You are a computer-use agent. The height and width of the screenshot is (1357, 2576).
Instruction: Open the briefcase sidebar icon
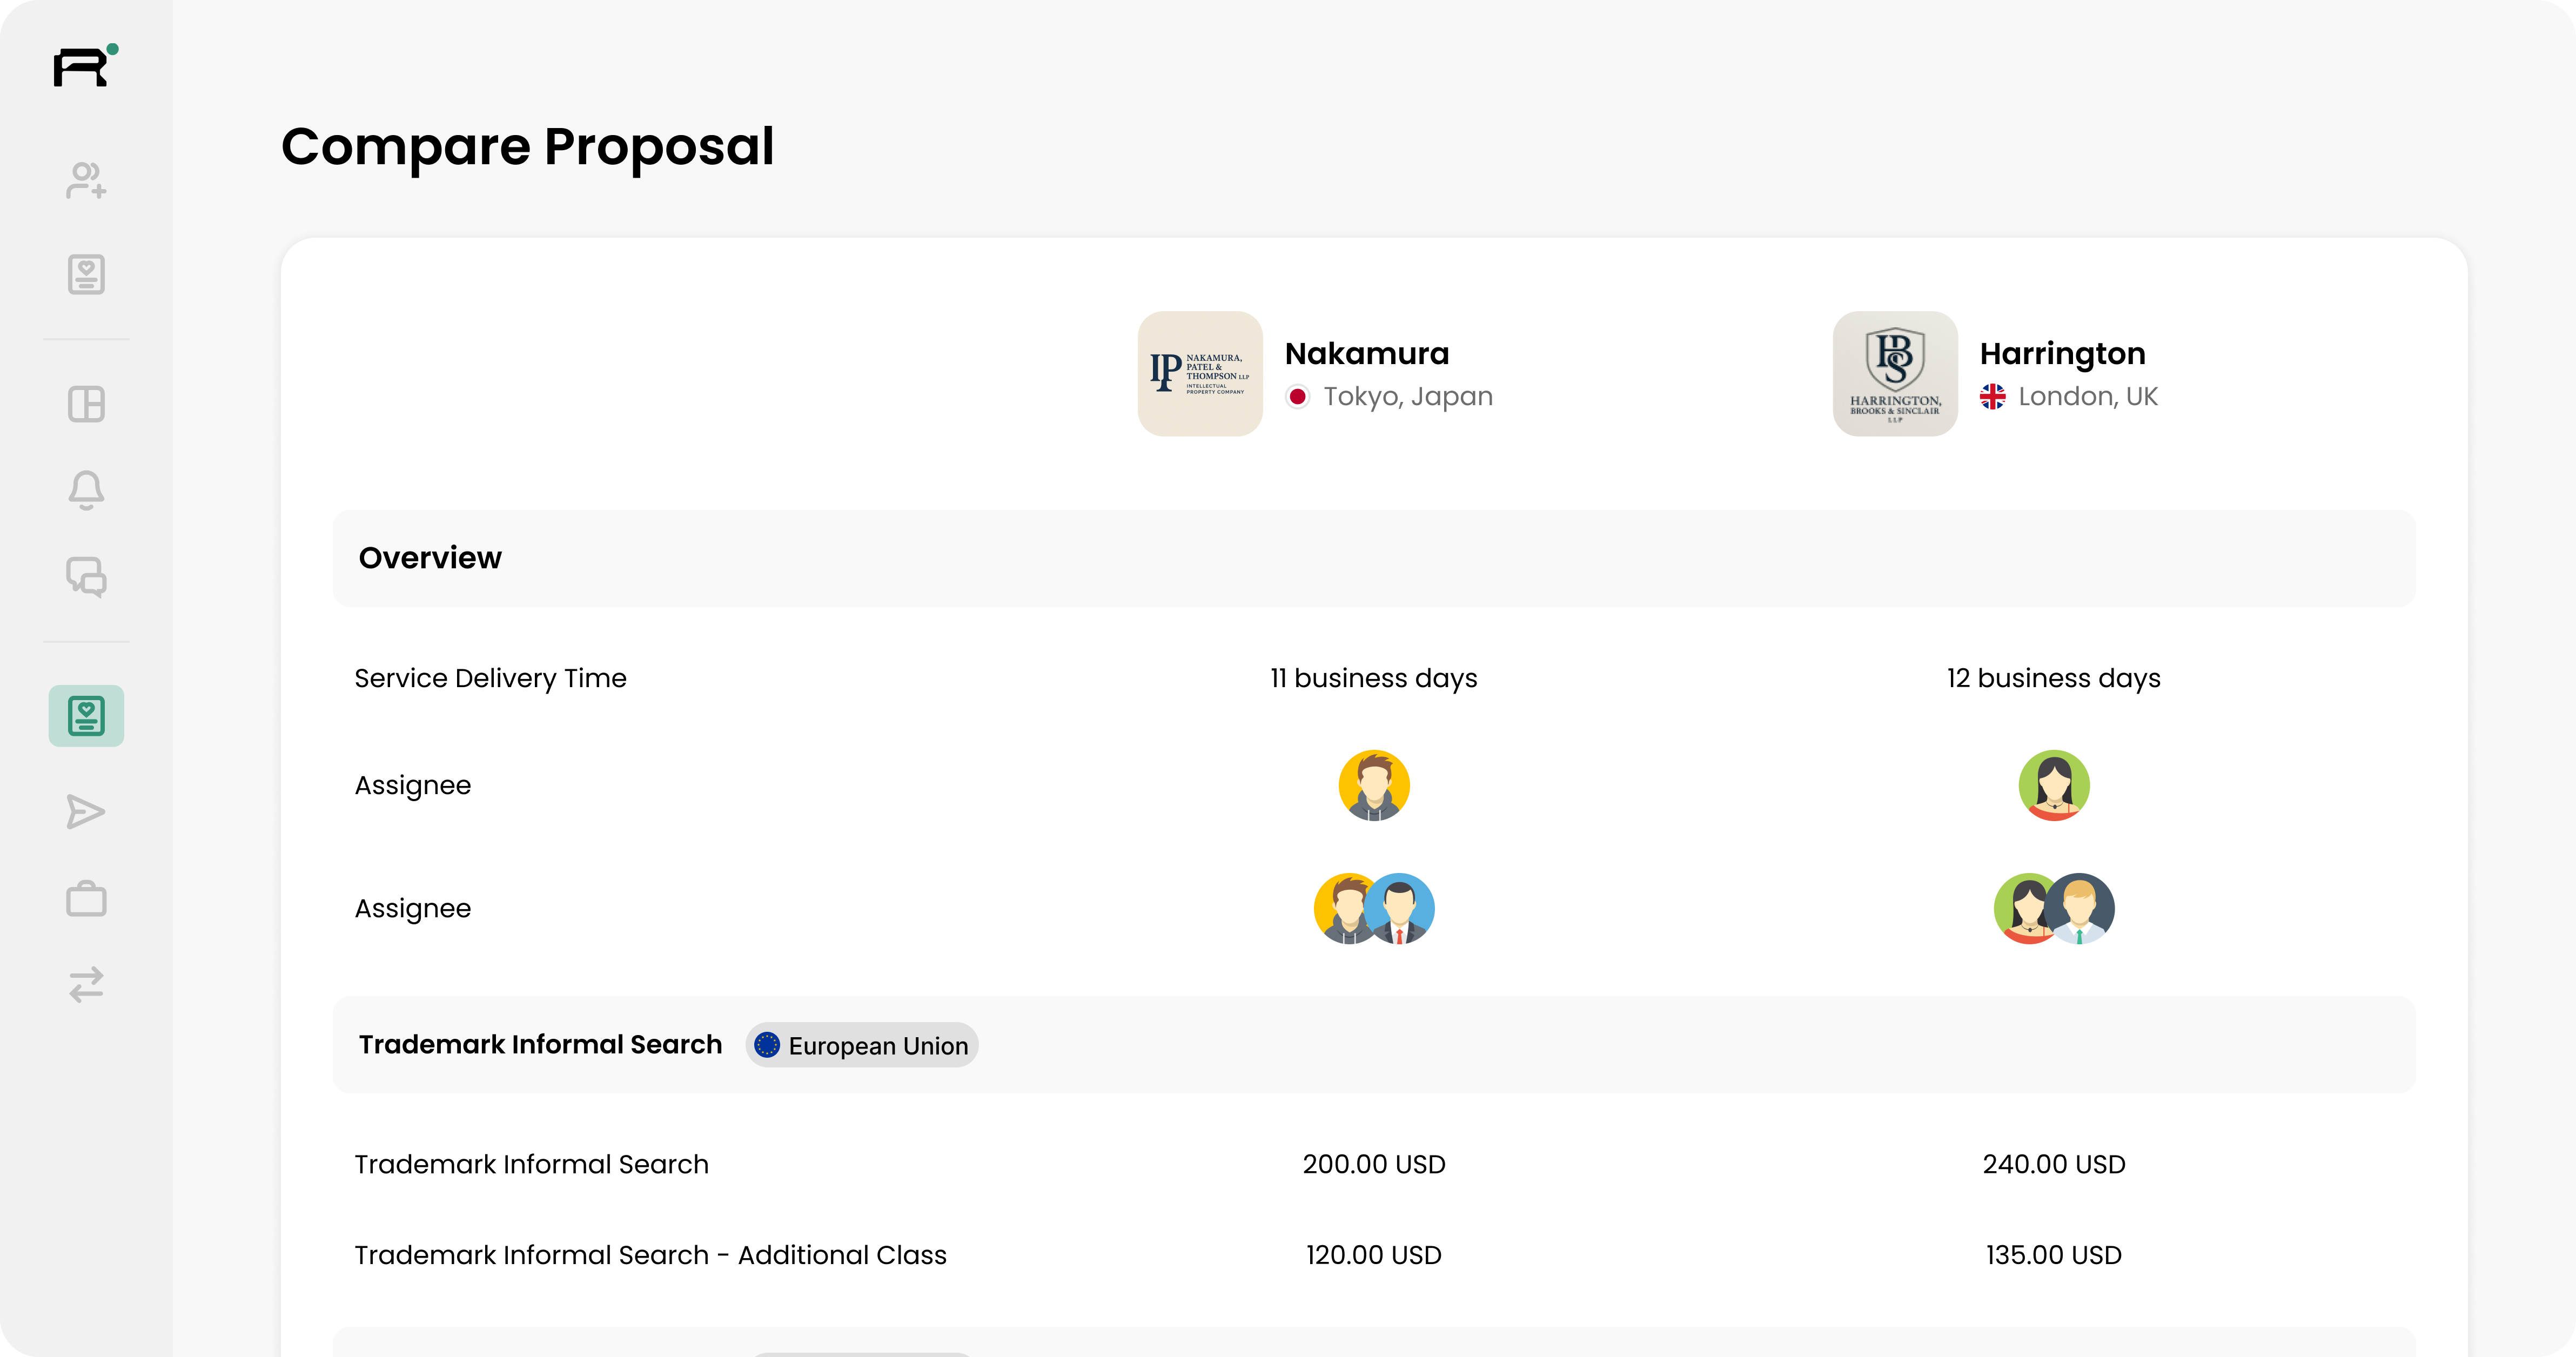86,898
